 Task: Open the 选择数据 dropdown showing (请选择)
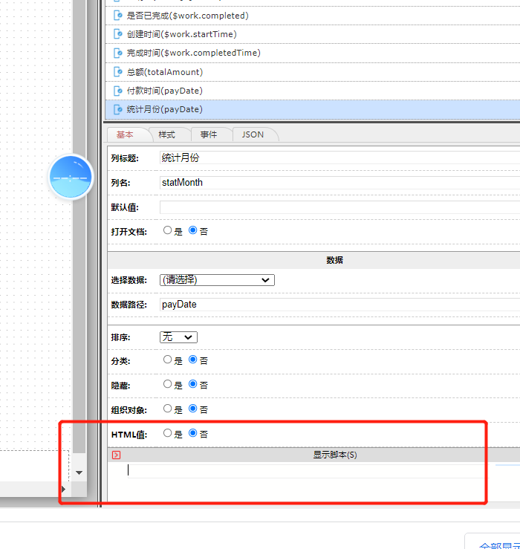tap(217, 280)
